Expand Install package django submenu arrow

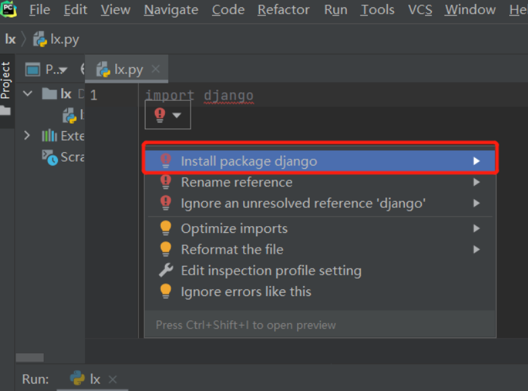[476, 161]
